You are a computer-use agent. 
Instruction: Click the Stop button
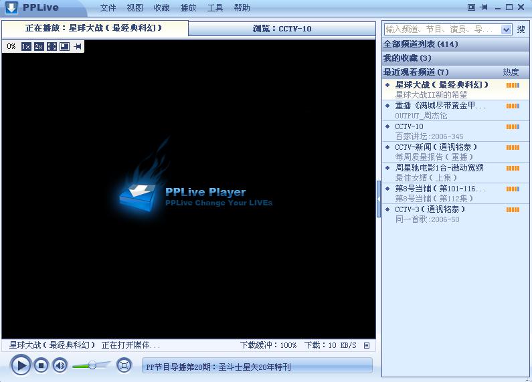point(41,365)
